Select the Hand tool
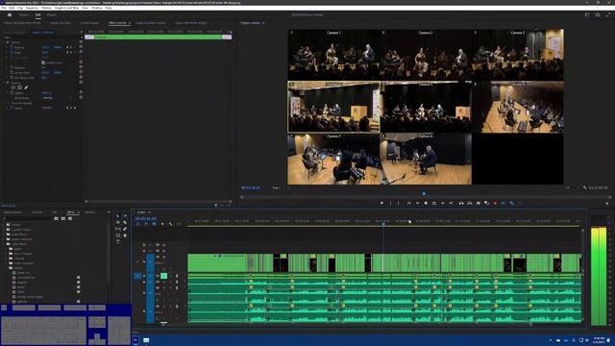615x346 pixels. coord(125,235)
